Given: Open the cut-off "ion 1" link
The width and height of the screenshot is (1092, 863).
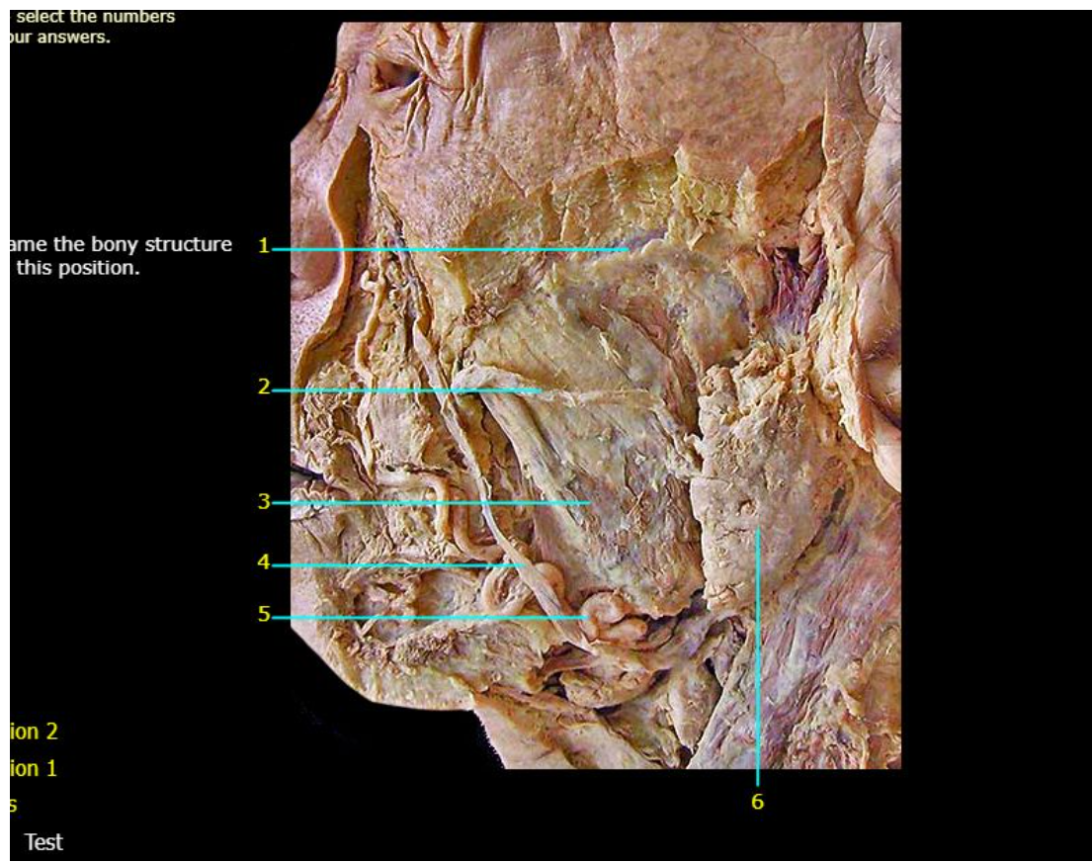Looking at the screenshot, I should [x=34, y=768].
